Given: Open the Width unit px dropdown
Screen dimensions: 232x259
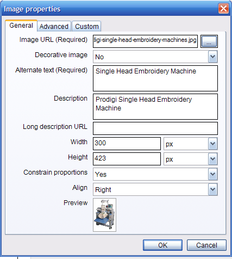Looking at the screenshot, I should [x=191, y=144].
